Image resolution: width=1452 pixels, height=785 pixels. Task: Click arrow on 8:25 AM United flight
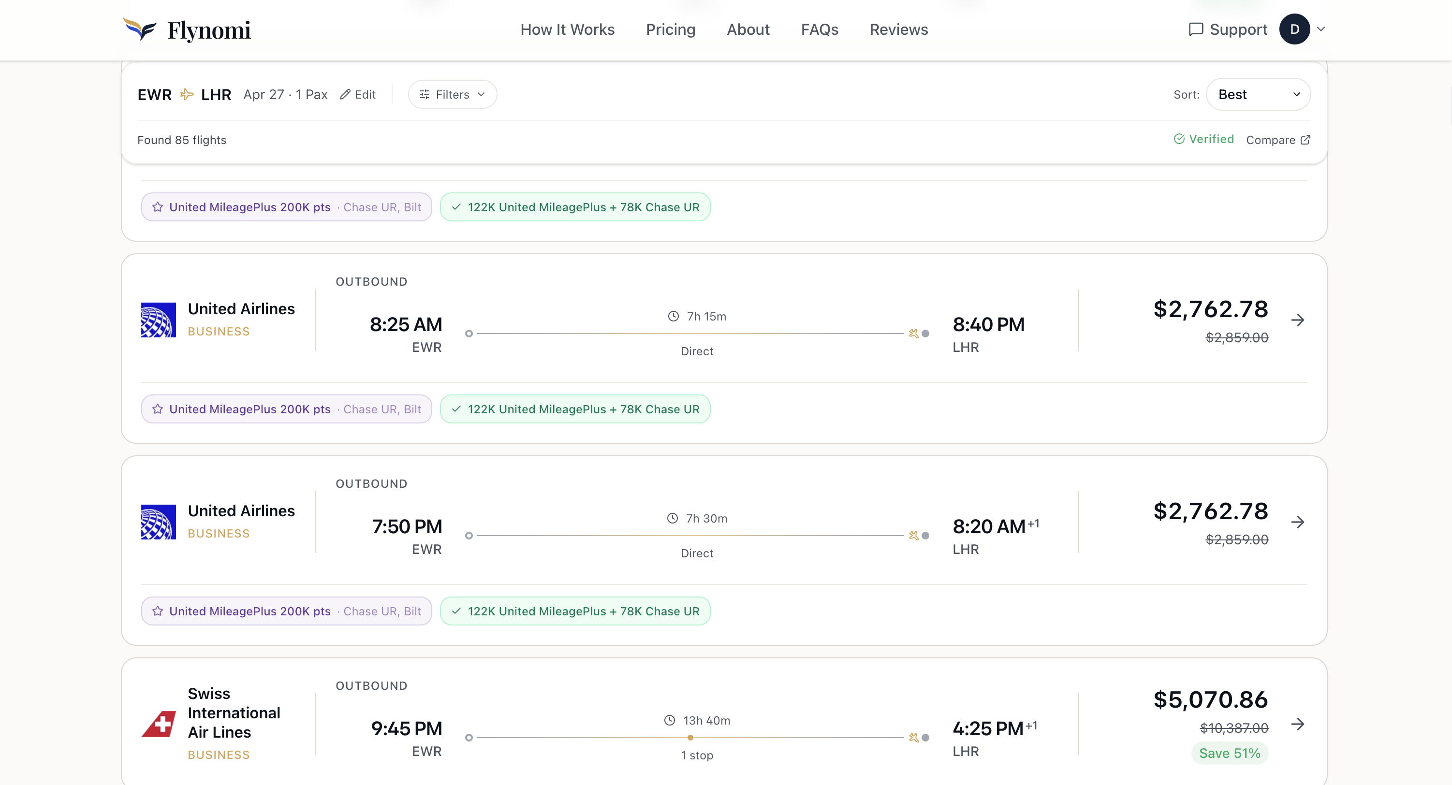pos(1298,320)
